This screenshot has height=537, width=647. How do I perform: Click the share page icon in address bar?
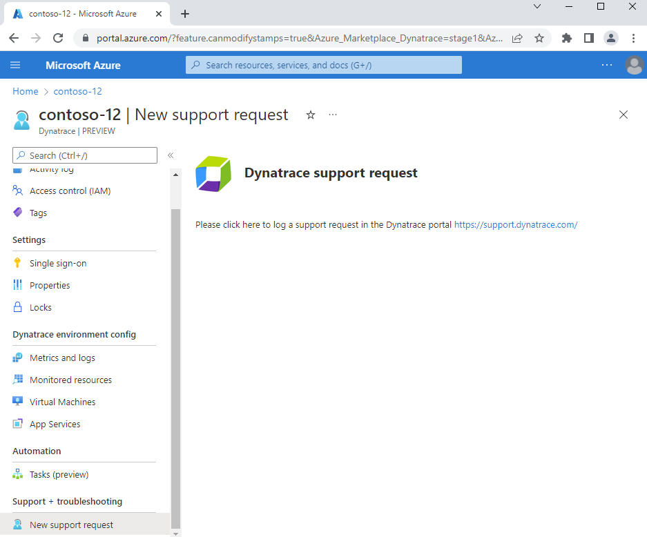tap(517, 39)
